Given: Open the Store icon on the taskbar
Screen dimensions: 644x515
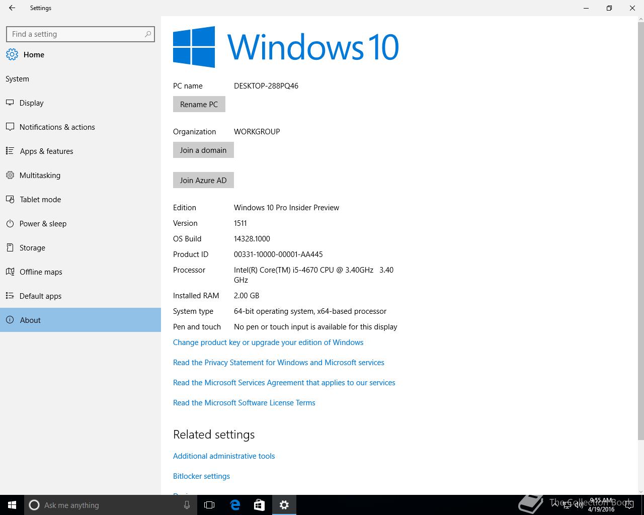Looking at the screenshot, I should tap(259, 505).
